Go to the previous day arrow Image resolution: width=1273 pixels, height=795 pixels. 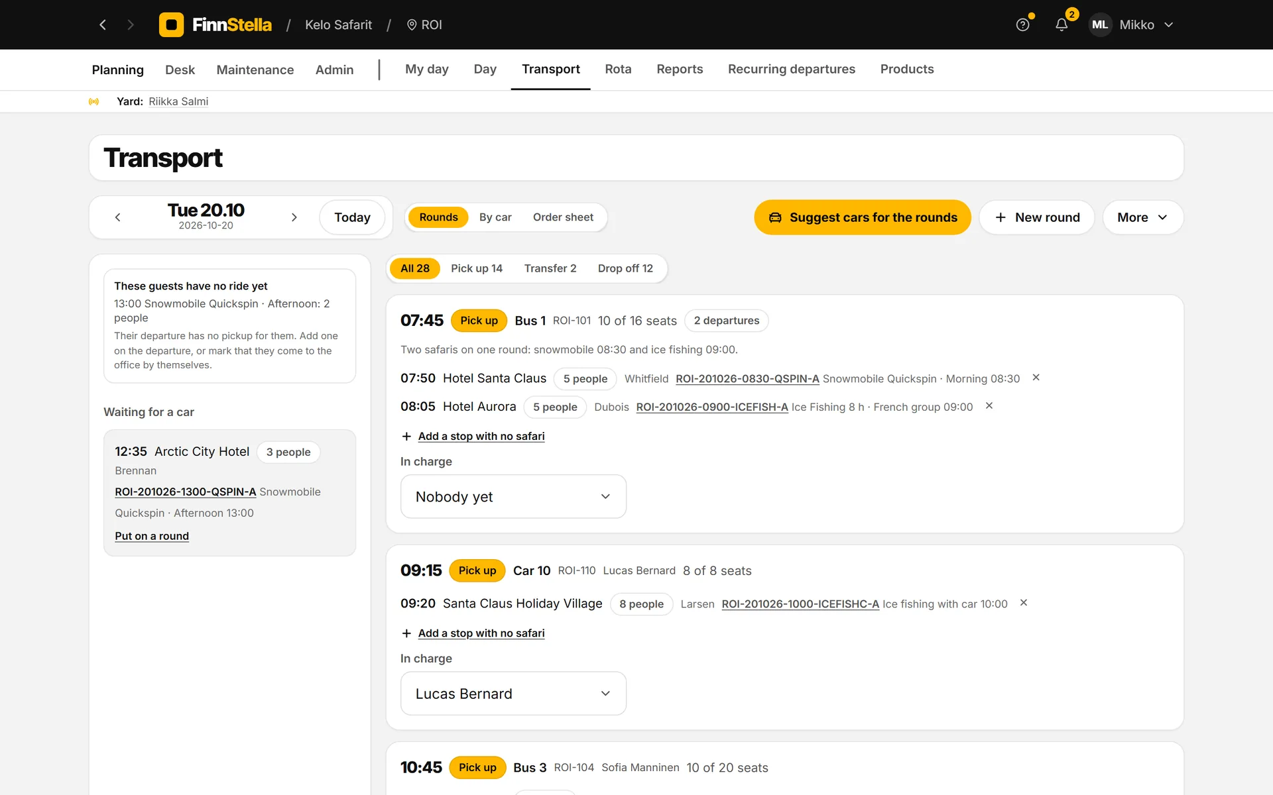coord(118,217)
